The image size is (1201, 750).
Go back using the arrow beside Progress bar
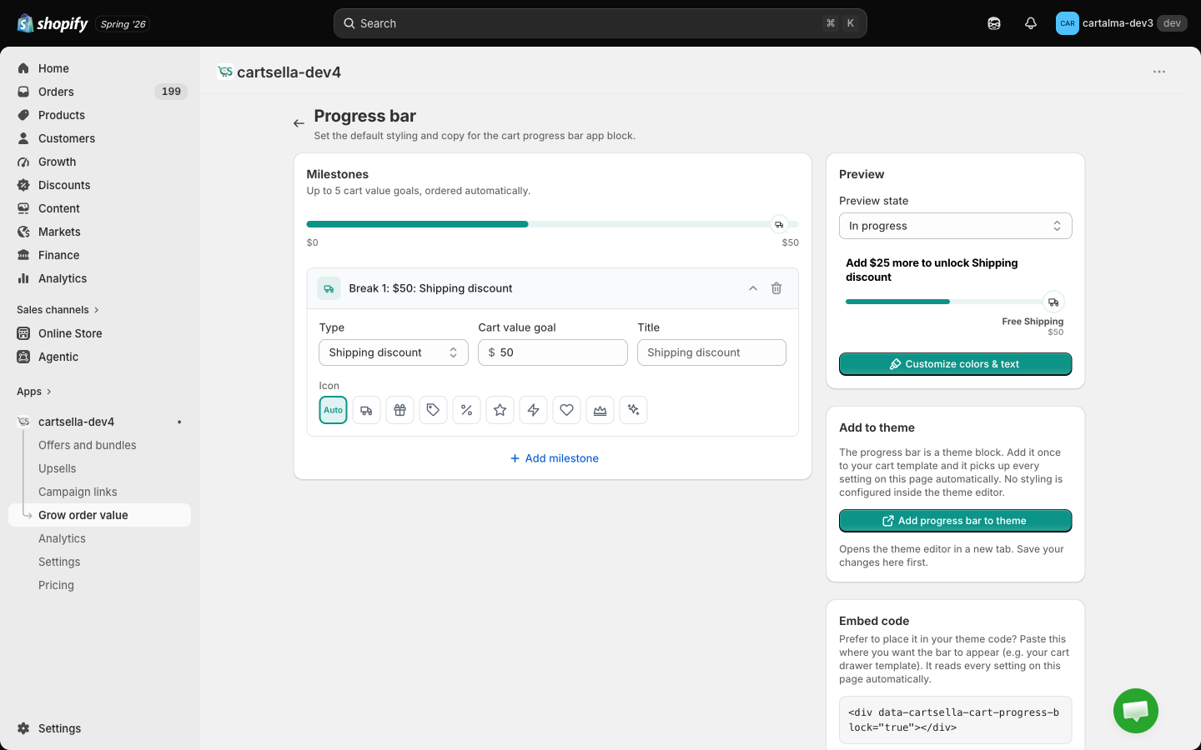(x=299, y=123)
